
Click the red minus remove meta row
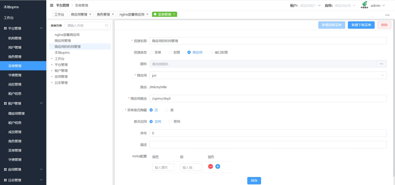210,167
